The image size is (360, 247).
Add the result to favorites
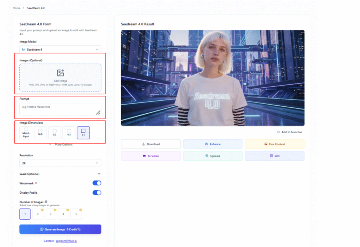[x=290, y=132]
